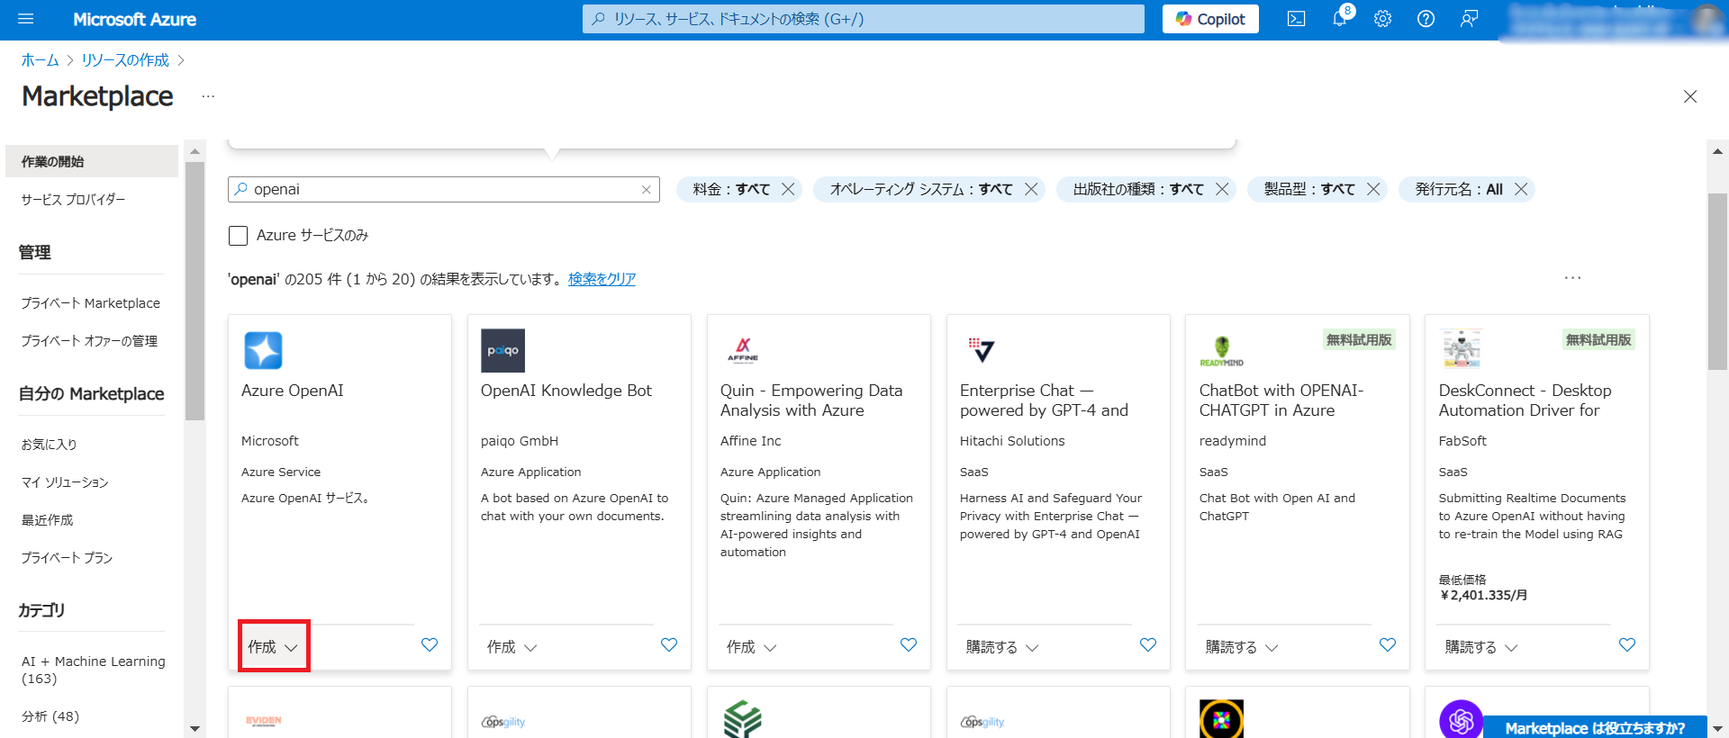Remove the 出版社の種類 filter chip
Screen dimensions: 1729x738
click(x=1222, y=189)
